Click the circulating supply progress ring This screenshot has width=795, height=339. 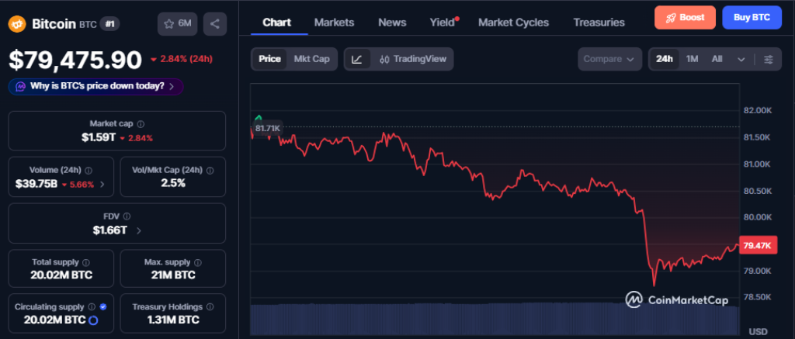pos(93,320)
